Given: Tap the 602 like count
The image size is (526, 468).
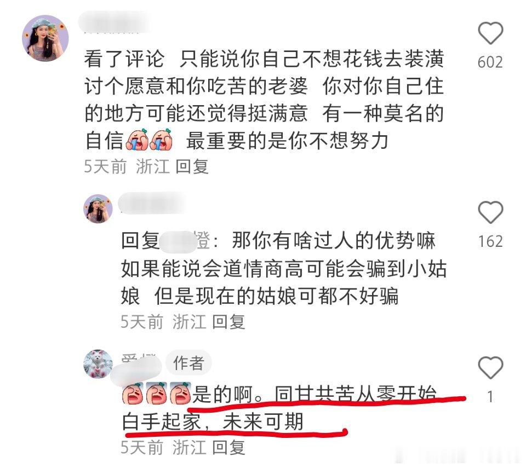Looking at the screenshot, I should 490,62.
